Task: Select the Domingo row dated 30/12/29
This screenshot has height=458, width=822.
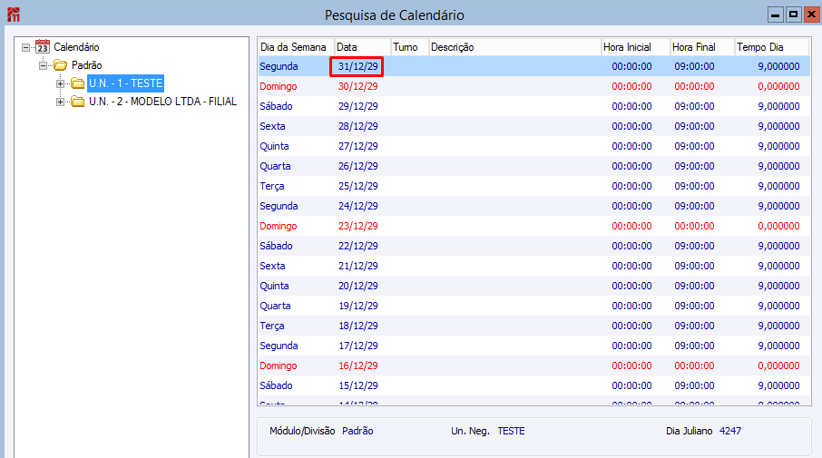Action: 534,86
